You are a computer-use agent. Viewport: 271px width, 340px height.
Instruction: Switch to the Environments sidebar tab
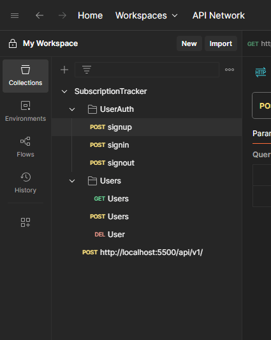coord(26,111)
